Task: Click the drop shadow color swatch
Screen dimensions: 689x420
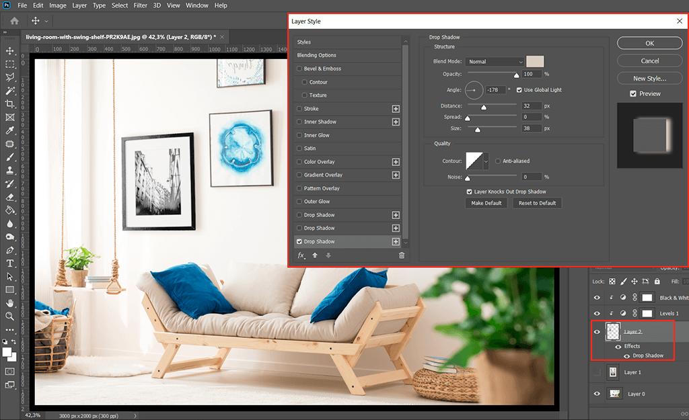Action: [x=535, y=61]
